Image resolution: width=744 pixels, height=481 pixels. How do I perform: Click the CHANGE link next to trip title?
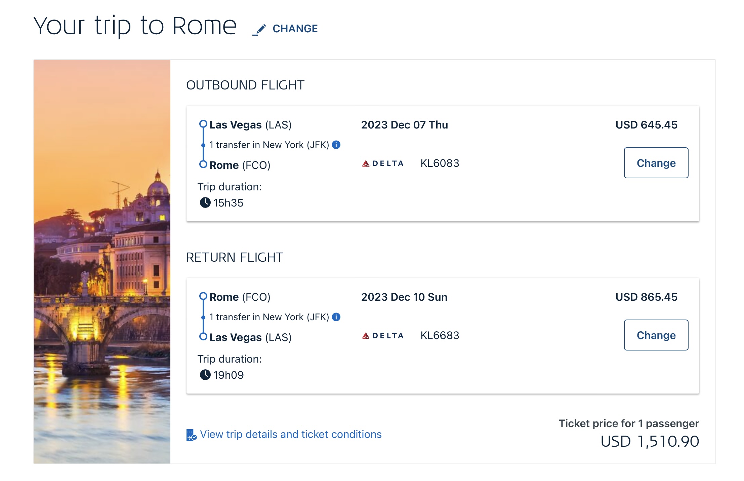[x=295, y=29]
